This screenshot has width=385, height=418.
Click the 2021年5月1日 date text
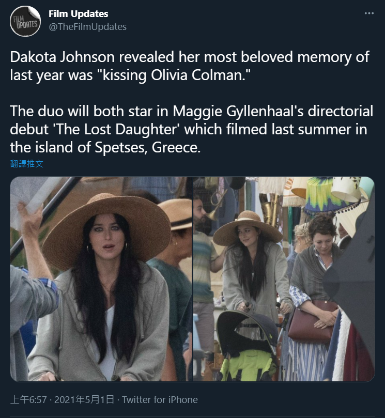click(x=84, y=399)
